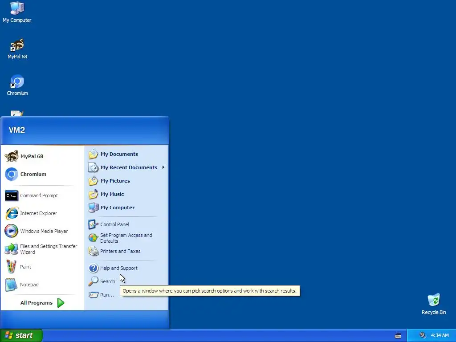Image resolution: width=456 pixels, height=342 pixels.
Task: Click the Set Program Access and Defaults icon
Action: pyautogui.click(x=94, y=238)
